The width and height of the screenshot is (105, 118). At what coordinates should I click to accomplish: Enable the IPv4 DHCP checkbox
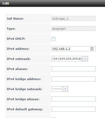[53, 39]
